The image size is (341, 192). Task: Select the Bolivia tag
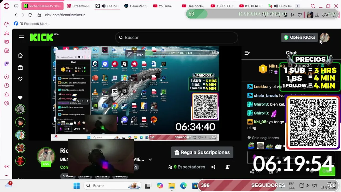[120, 176]
